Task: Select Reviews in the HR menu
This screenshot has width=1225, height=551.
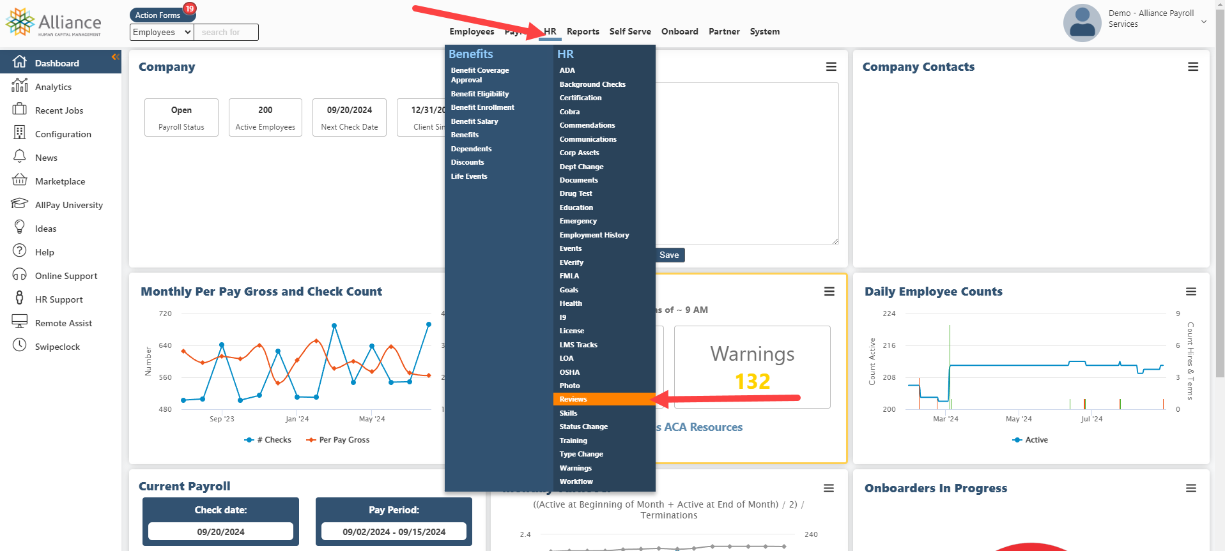Action: click(605, 399)
